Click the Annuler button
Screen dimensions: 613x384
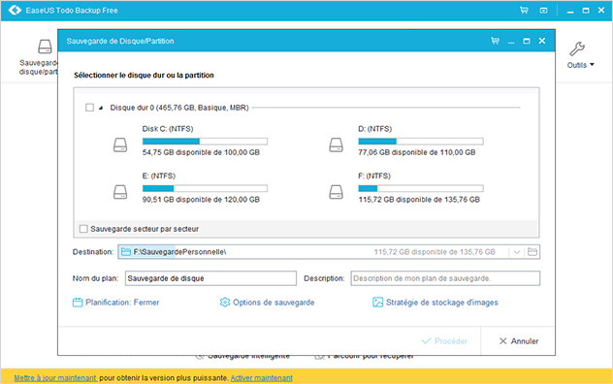click(x=519, y=341)
